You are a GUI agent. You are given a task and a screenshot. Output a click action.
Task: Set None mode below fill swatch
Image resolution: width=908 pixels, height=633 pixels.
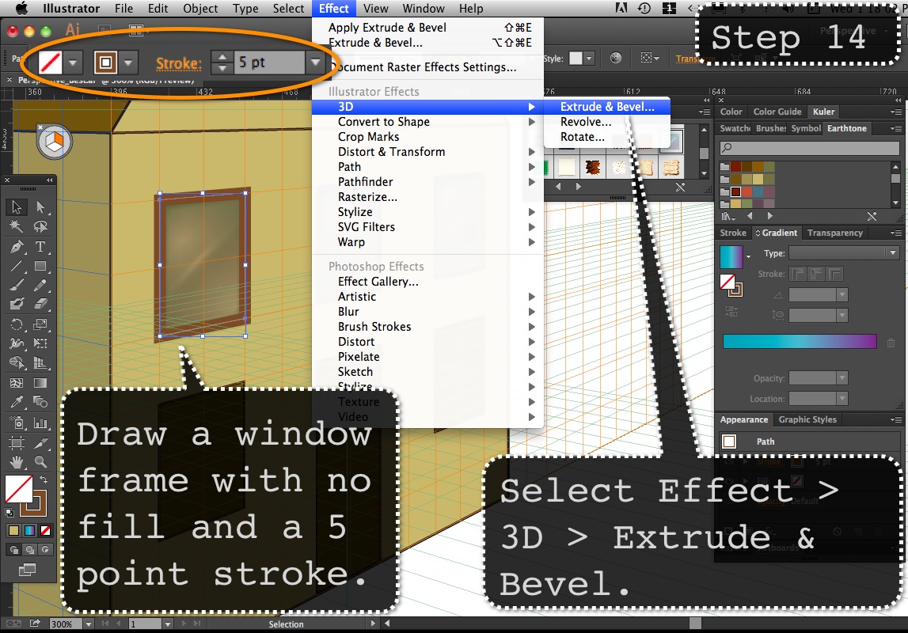tap(45, 530)
